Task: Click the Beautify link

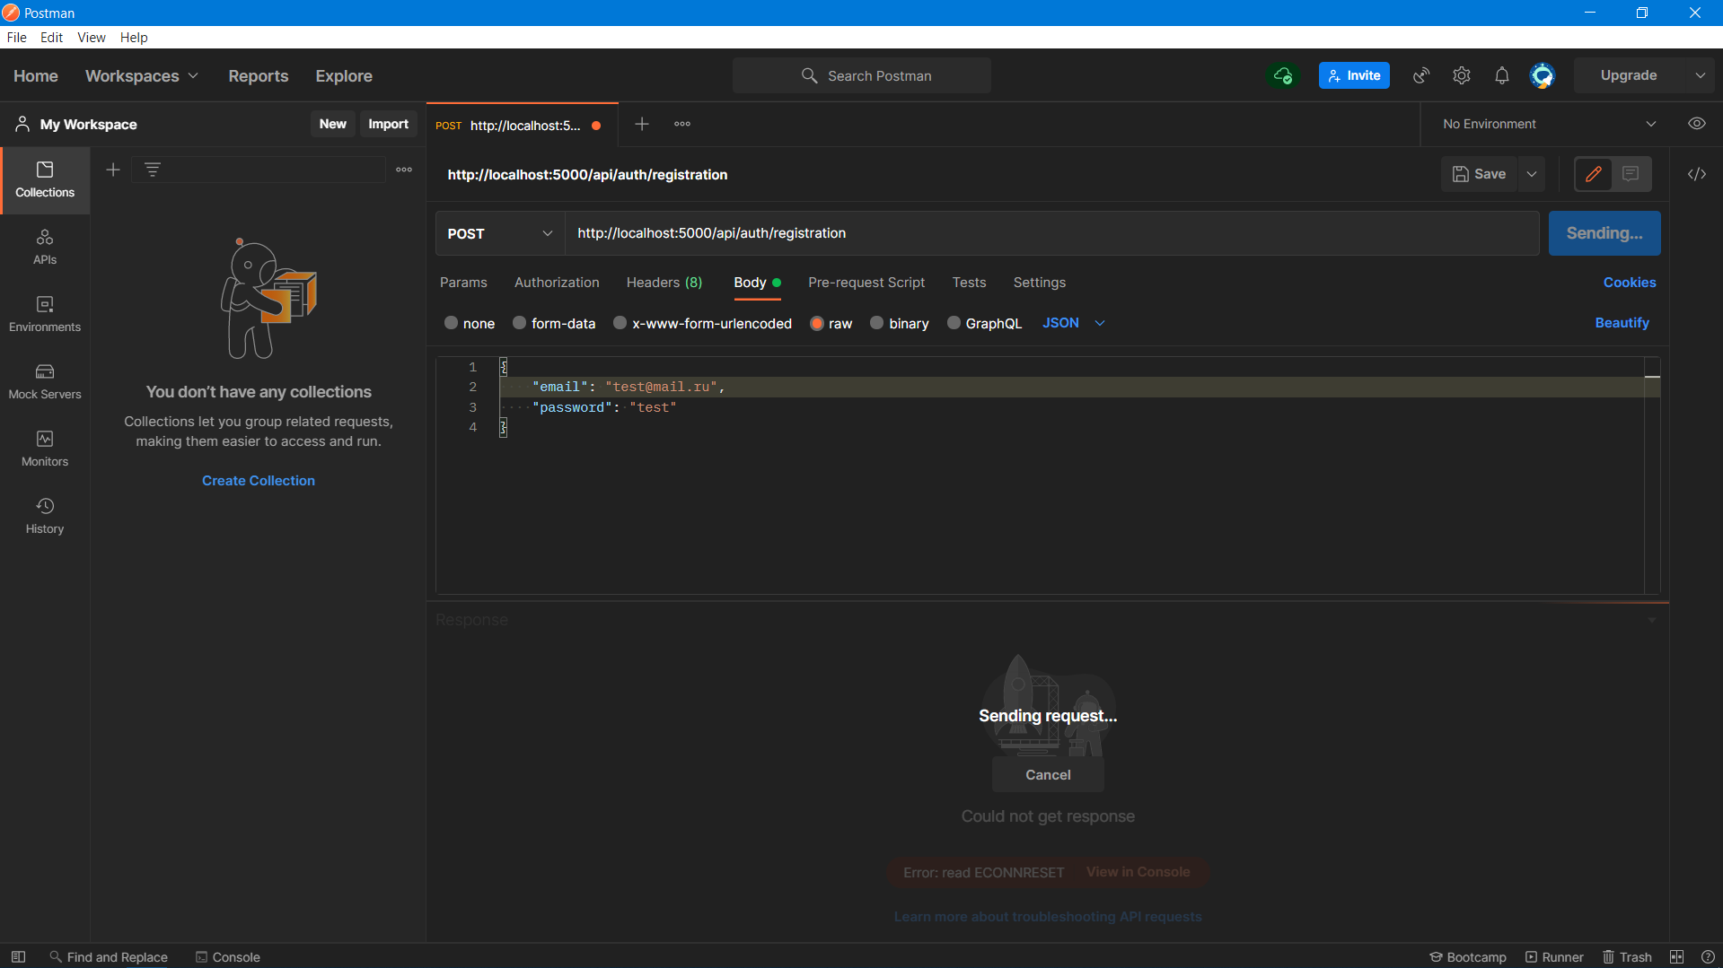Action: point(1622,323)
